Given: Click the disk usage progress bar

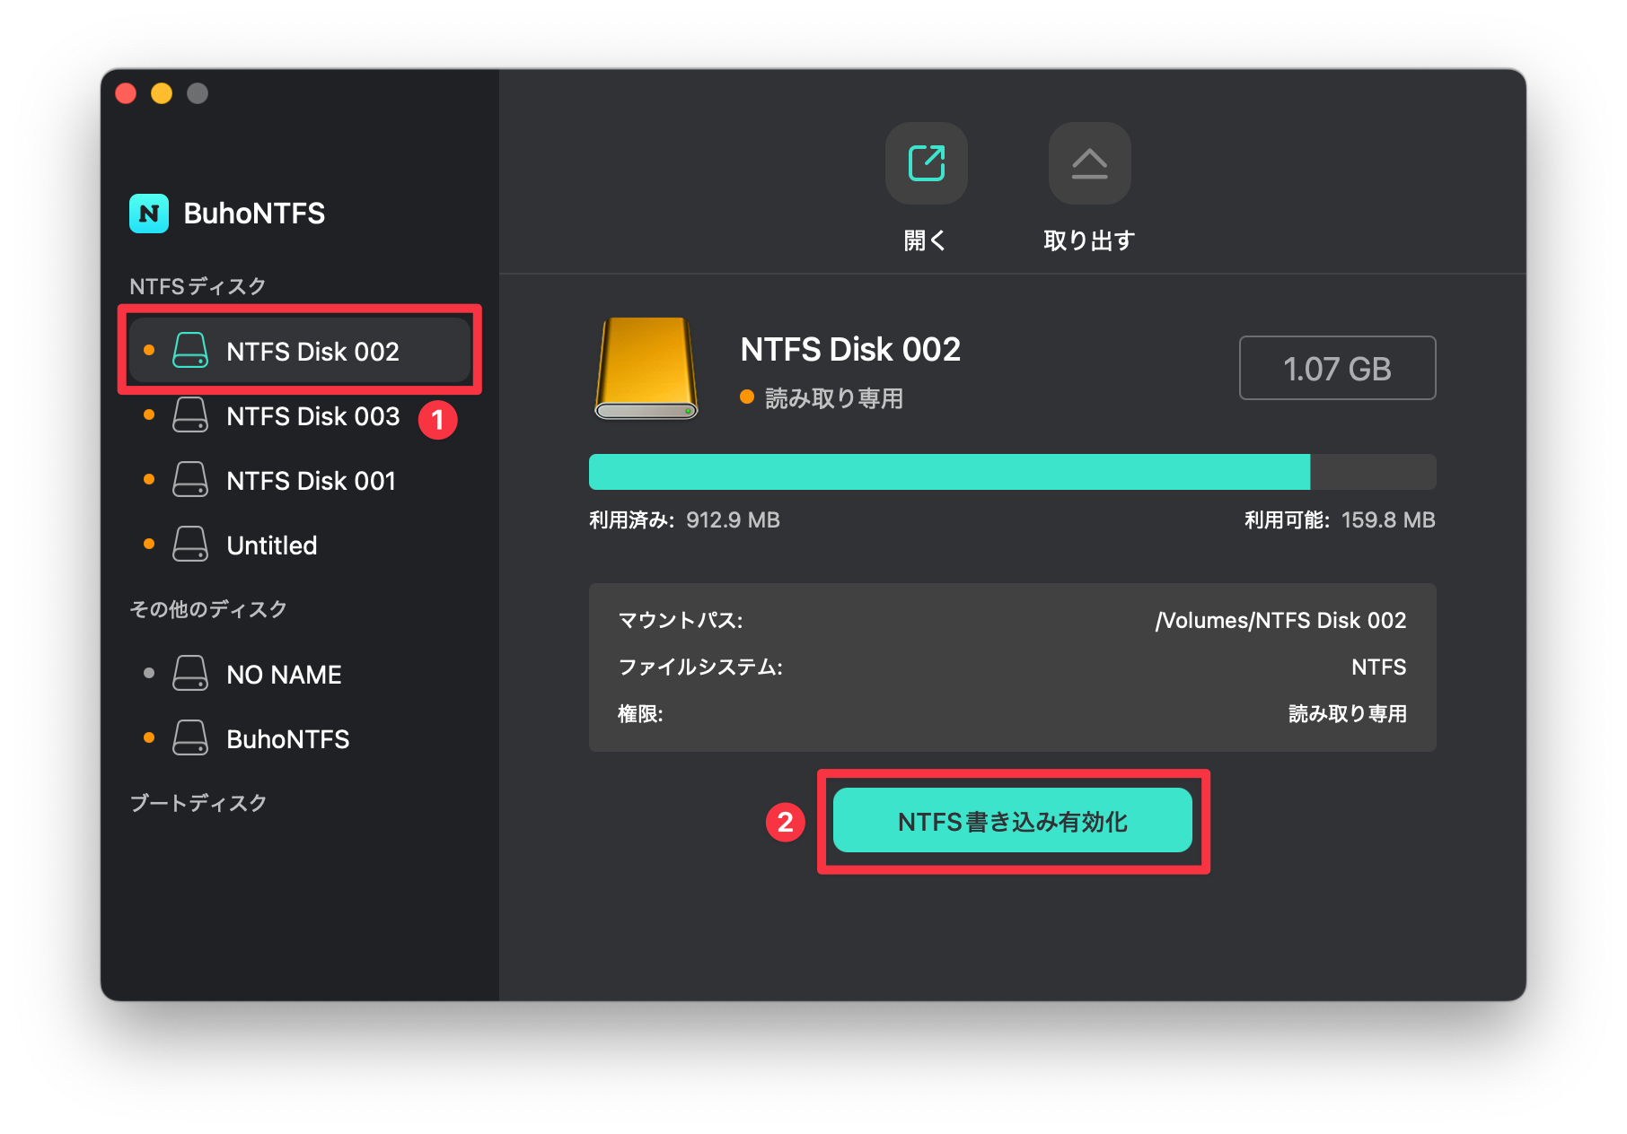Looking at the screenshot, I should coord(1013,472).
